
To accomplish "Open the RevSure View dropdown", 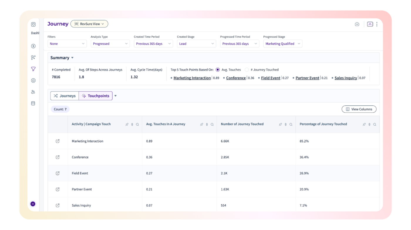I will point(89,24).
